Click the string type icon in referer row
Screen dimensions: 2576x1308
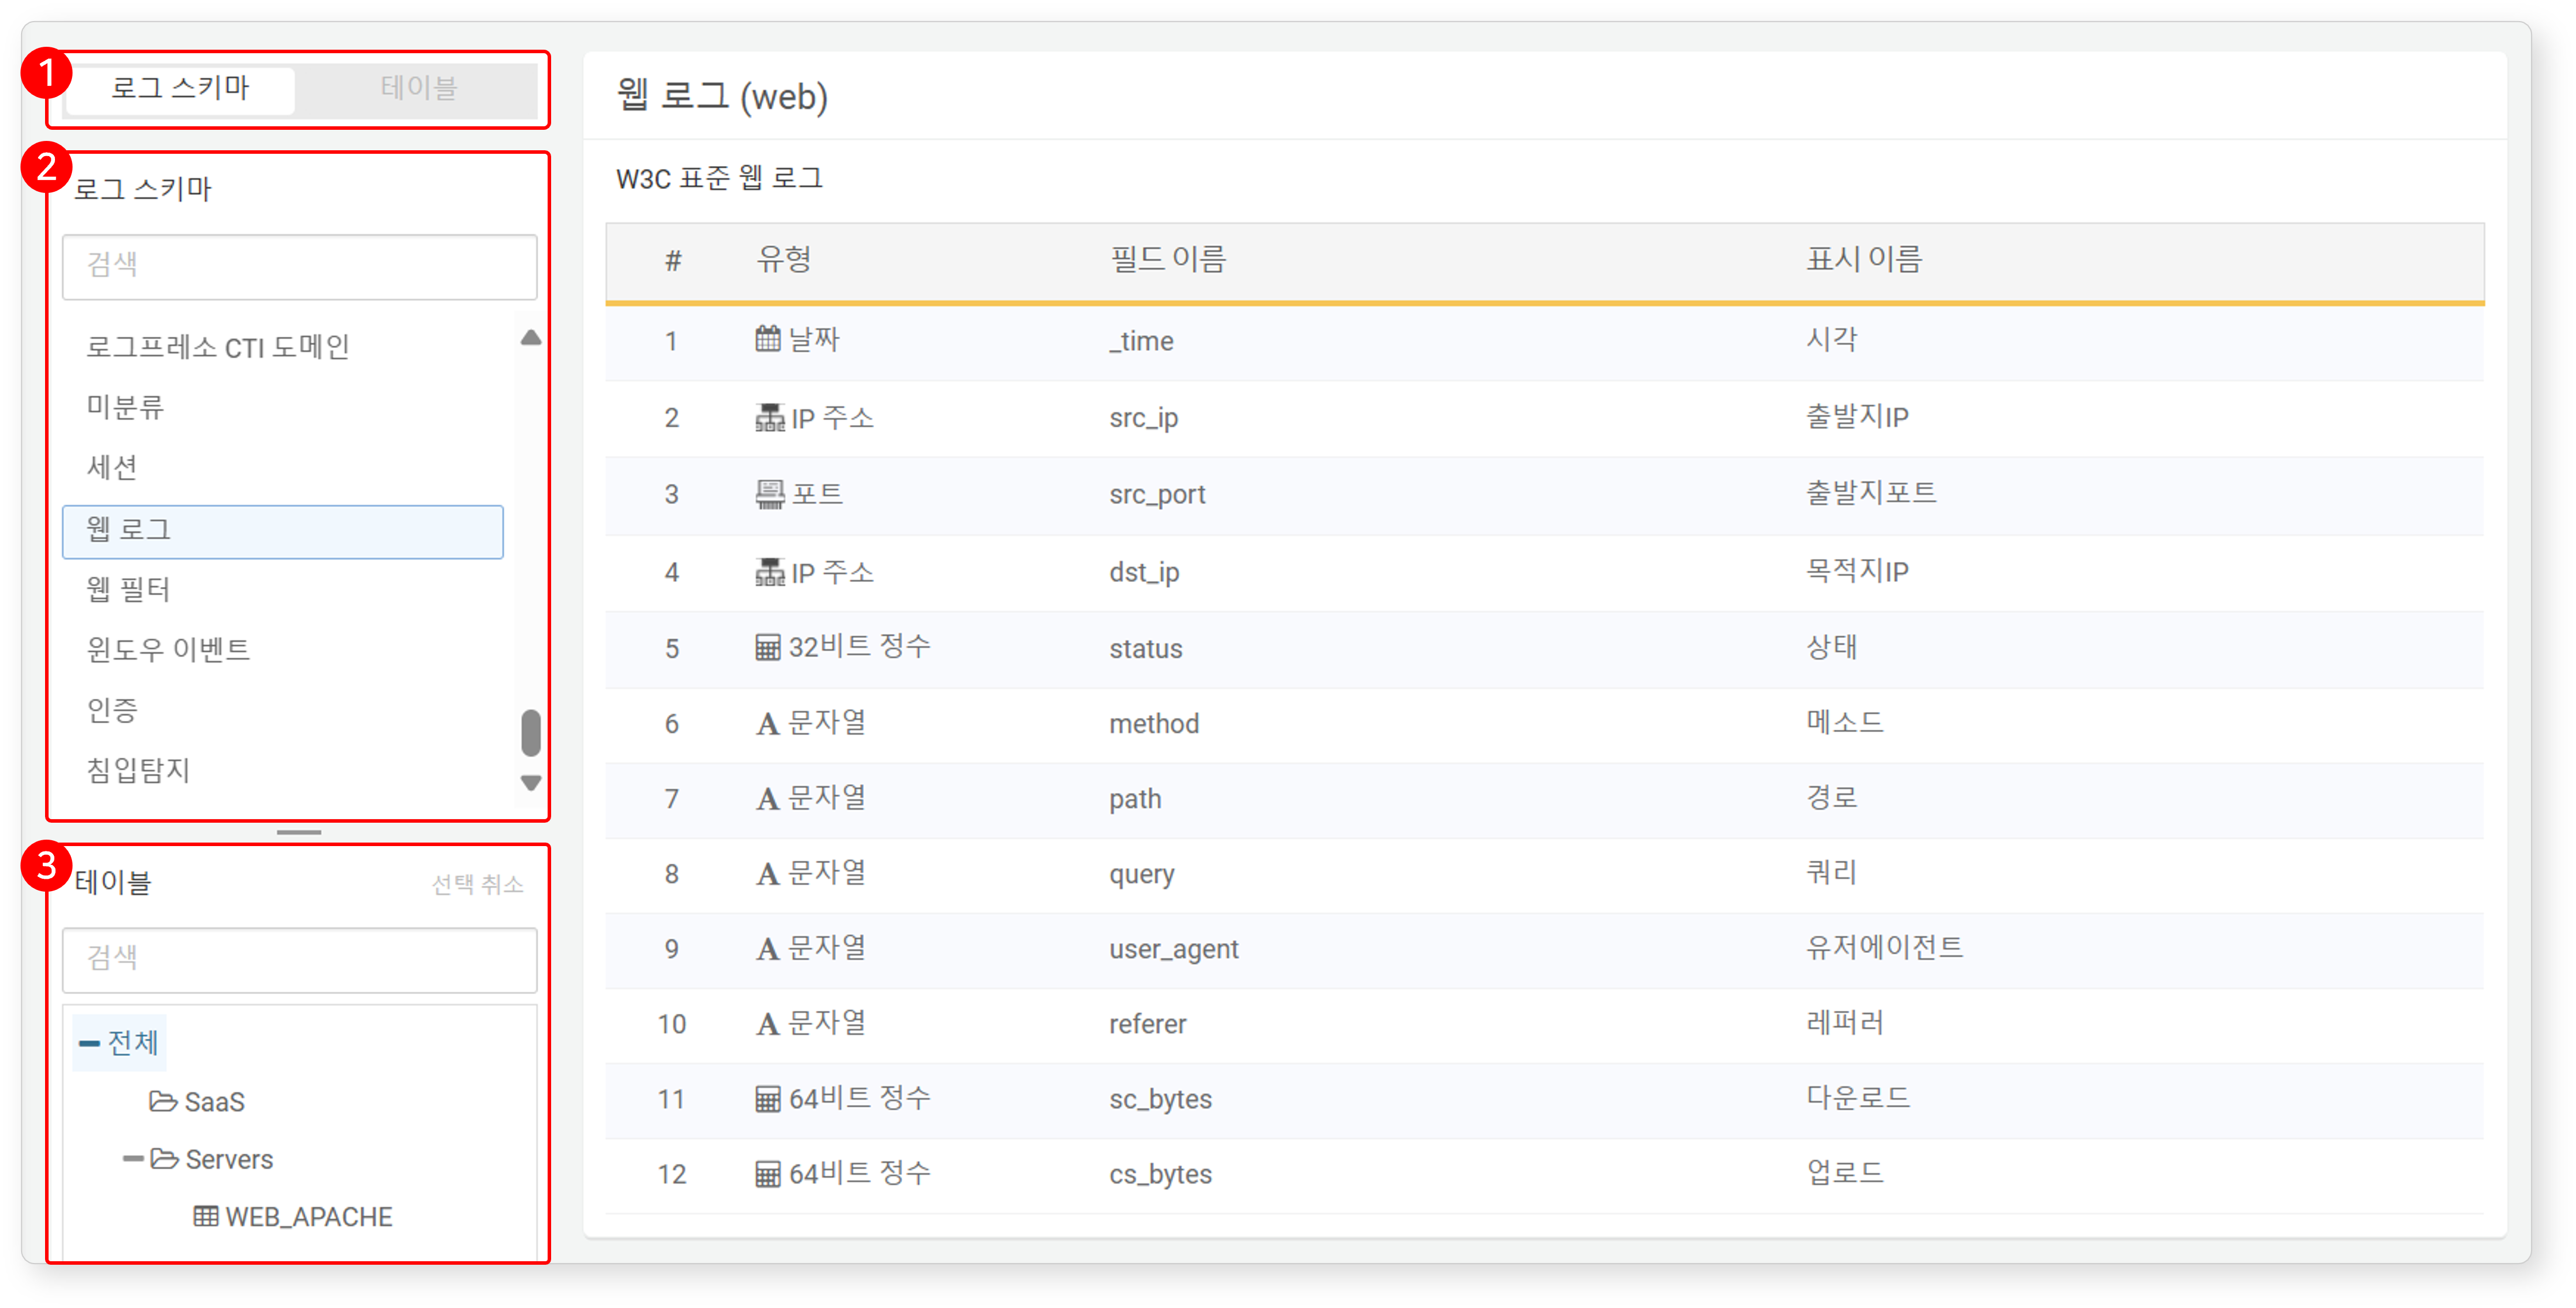click(x=767, y=1023)
